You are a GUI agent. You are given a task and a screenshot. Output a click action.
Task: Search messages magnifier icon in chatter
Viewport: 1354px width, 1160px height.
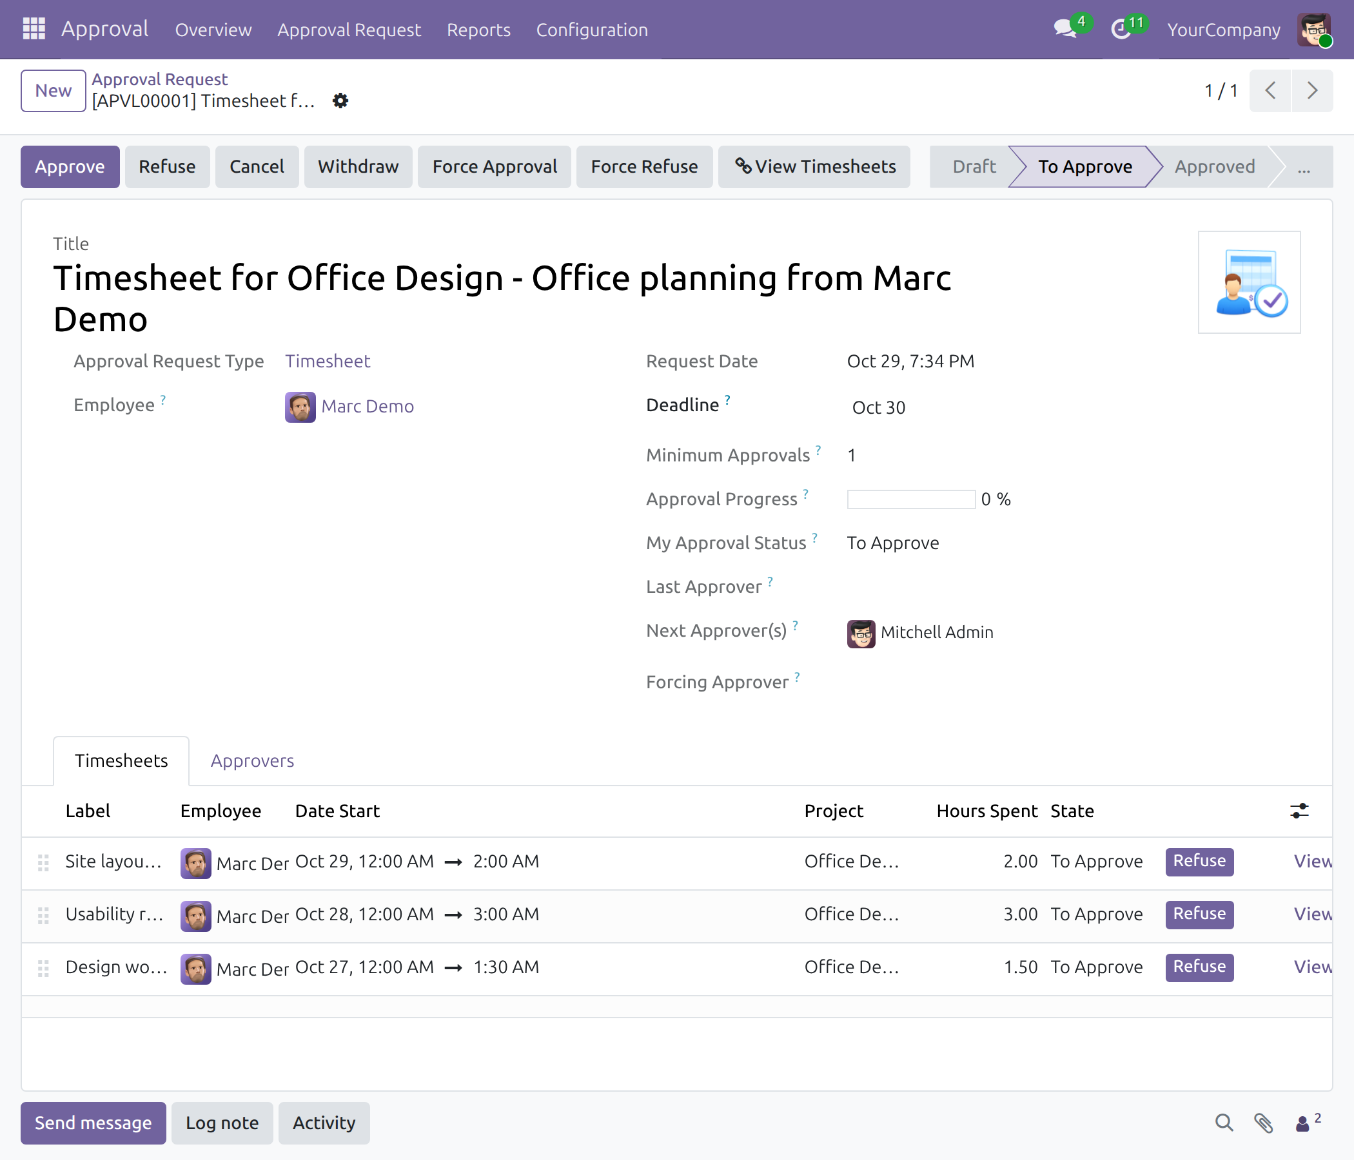tap(1224, 1123)
